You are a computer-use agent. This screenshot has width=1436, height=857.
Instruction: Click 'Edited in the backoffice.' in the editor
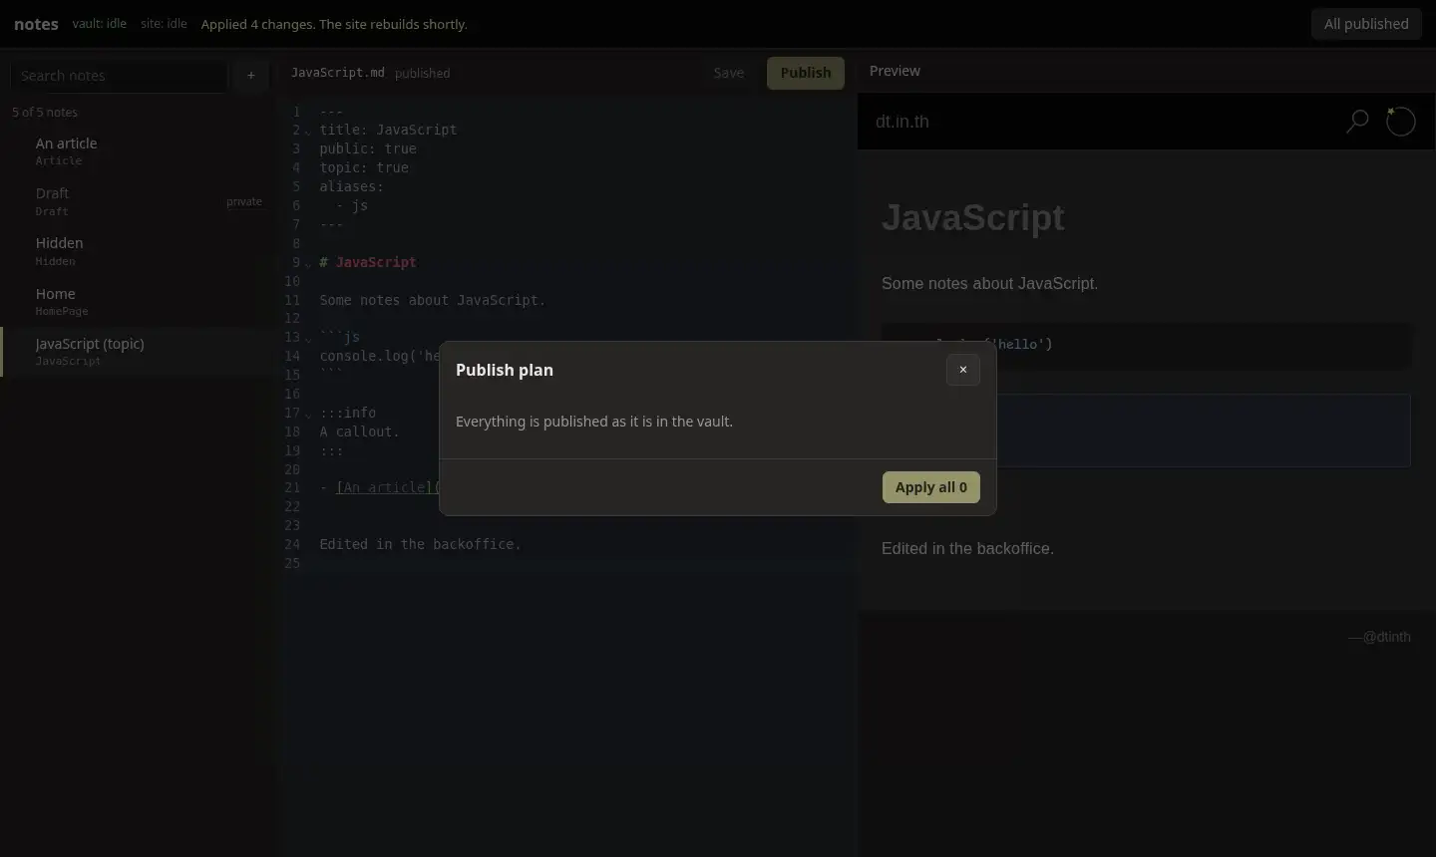pyautogui.click(x=421, y=544)
